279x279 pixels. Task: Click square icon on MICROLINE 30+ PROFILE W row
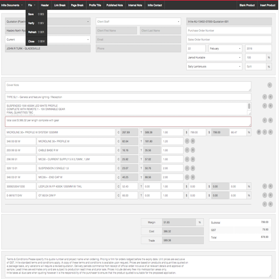pyautogui.click(x=193, y=141)
